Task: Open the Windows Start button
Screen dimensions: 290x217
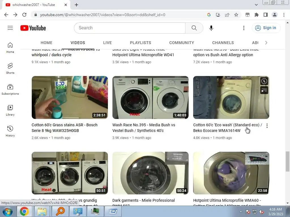Action: click(7, 212)
